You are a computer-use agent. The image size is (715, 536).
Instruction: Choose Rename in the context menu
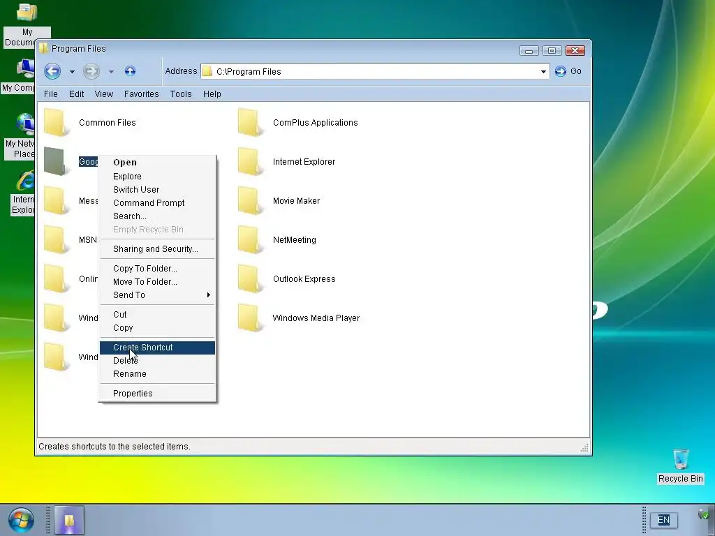[x=157, y=374]
